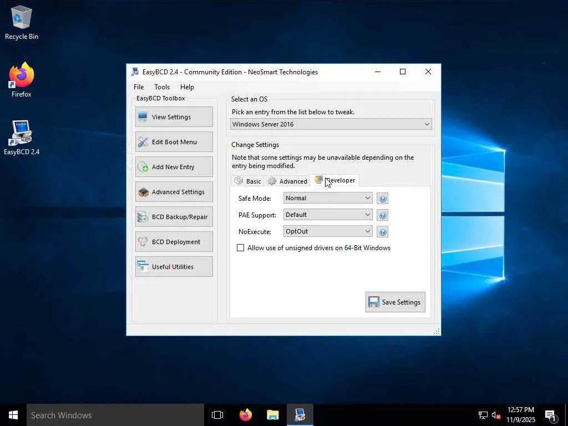Expand the NoExecute dropdown
The height and width of the screenshot is (426, 568).
pos(328,231)
